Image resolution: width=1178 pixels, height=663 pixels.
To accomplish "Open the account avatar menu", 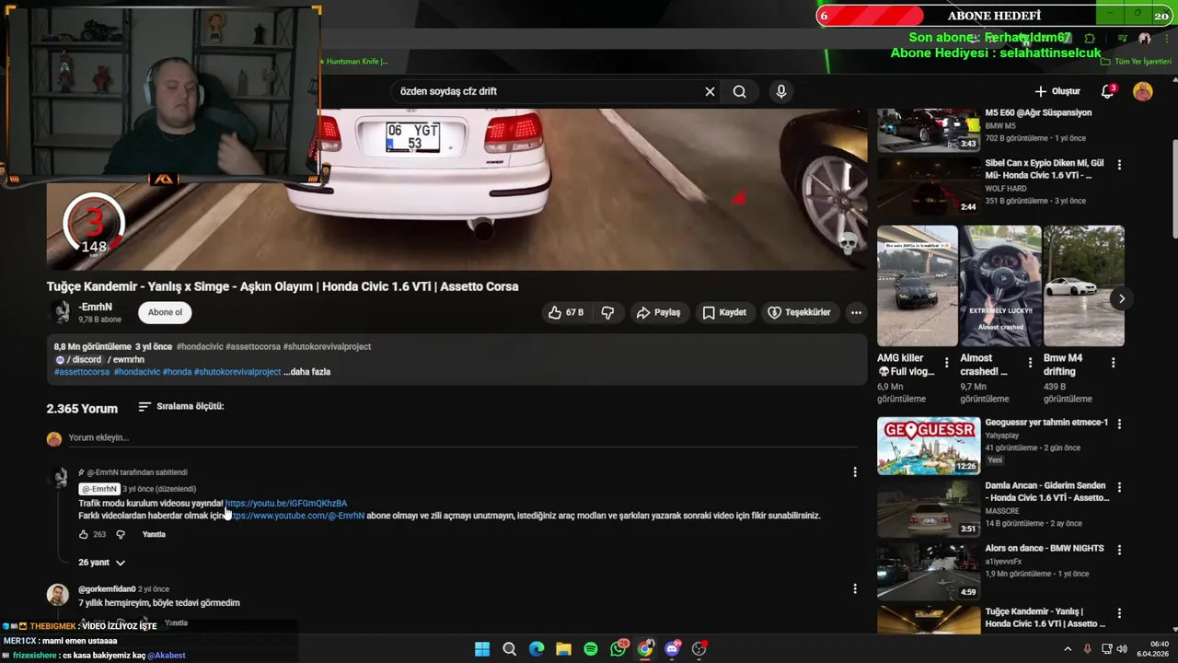I will pyautogui.click(x=1143, y=91).
